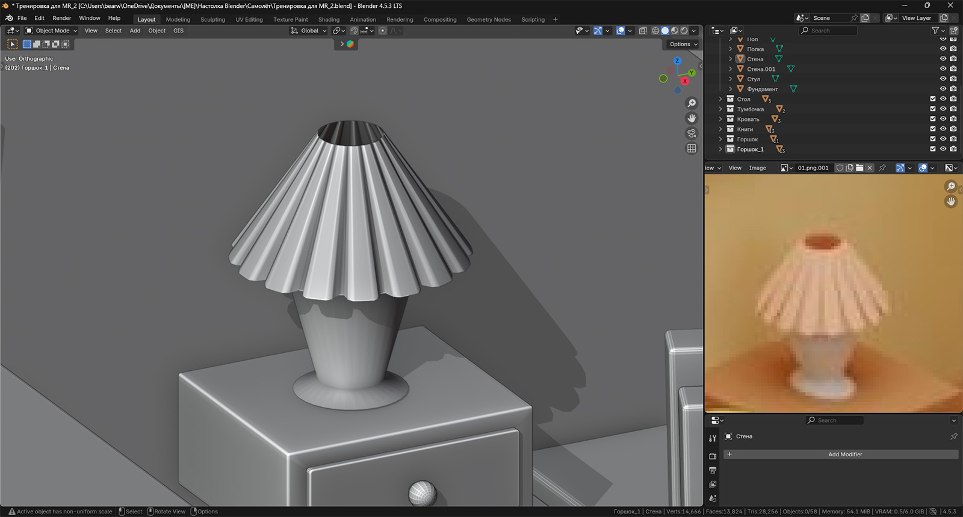This screenshot has height=517, width=963.
Task: Open the Output properties tab
Action: [713, 470]
